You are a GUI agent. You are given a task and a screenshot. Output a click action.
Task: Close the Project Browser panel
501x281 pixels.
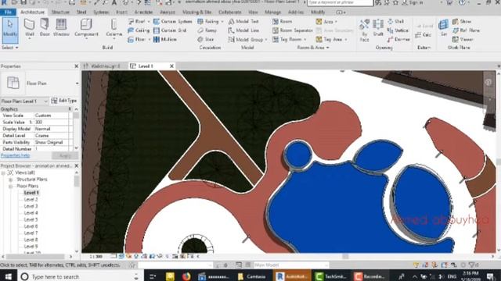tap(77, 166)
